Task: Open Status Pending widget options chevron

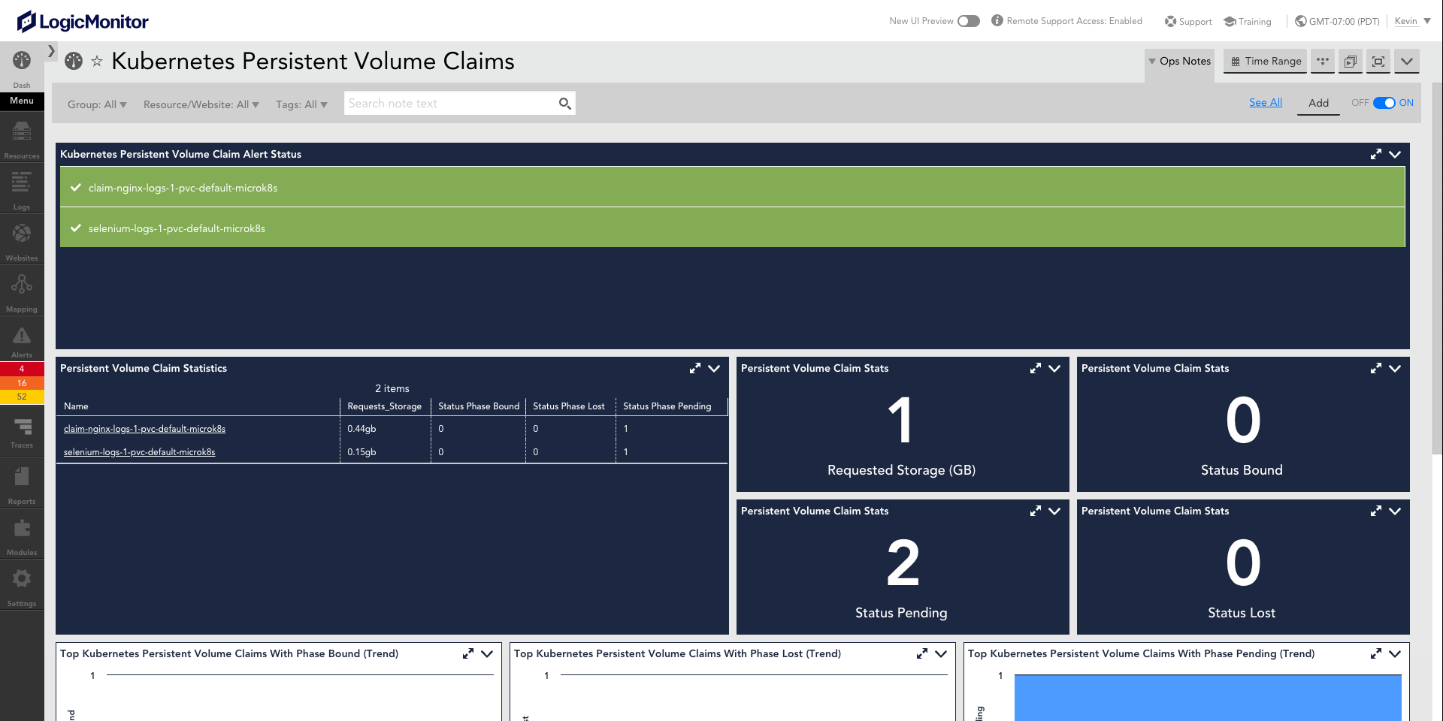Action: pos(1054,511)
